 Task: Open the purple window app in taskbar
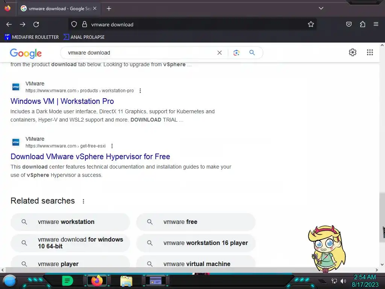coord(156,281)
